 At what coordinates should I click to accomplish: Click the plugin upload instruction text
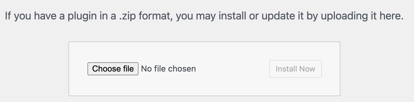(204, 16)
